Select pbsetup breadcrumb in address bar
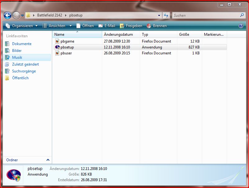Image resolution: width=249 pixels, height=188 pixels. [76, 15]
